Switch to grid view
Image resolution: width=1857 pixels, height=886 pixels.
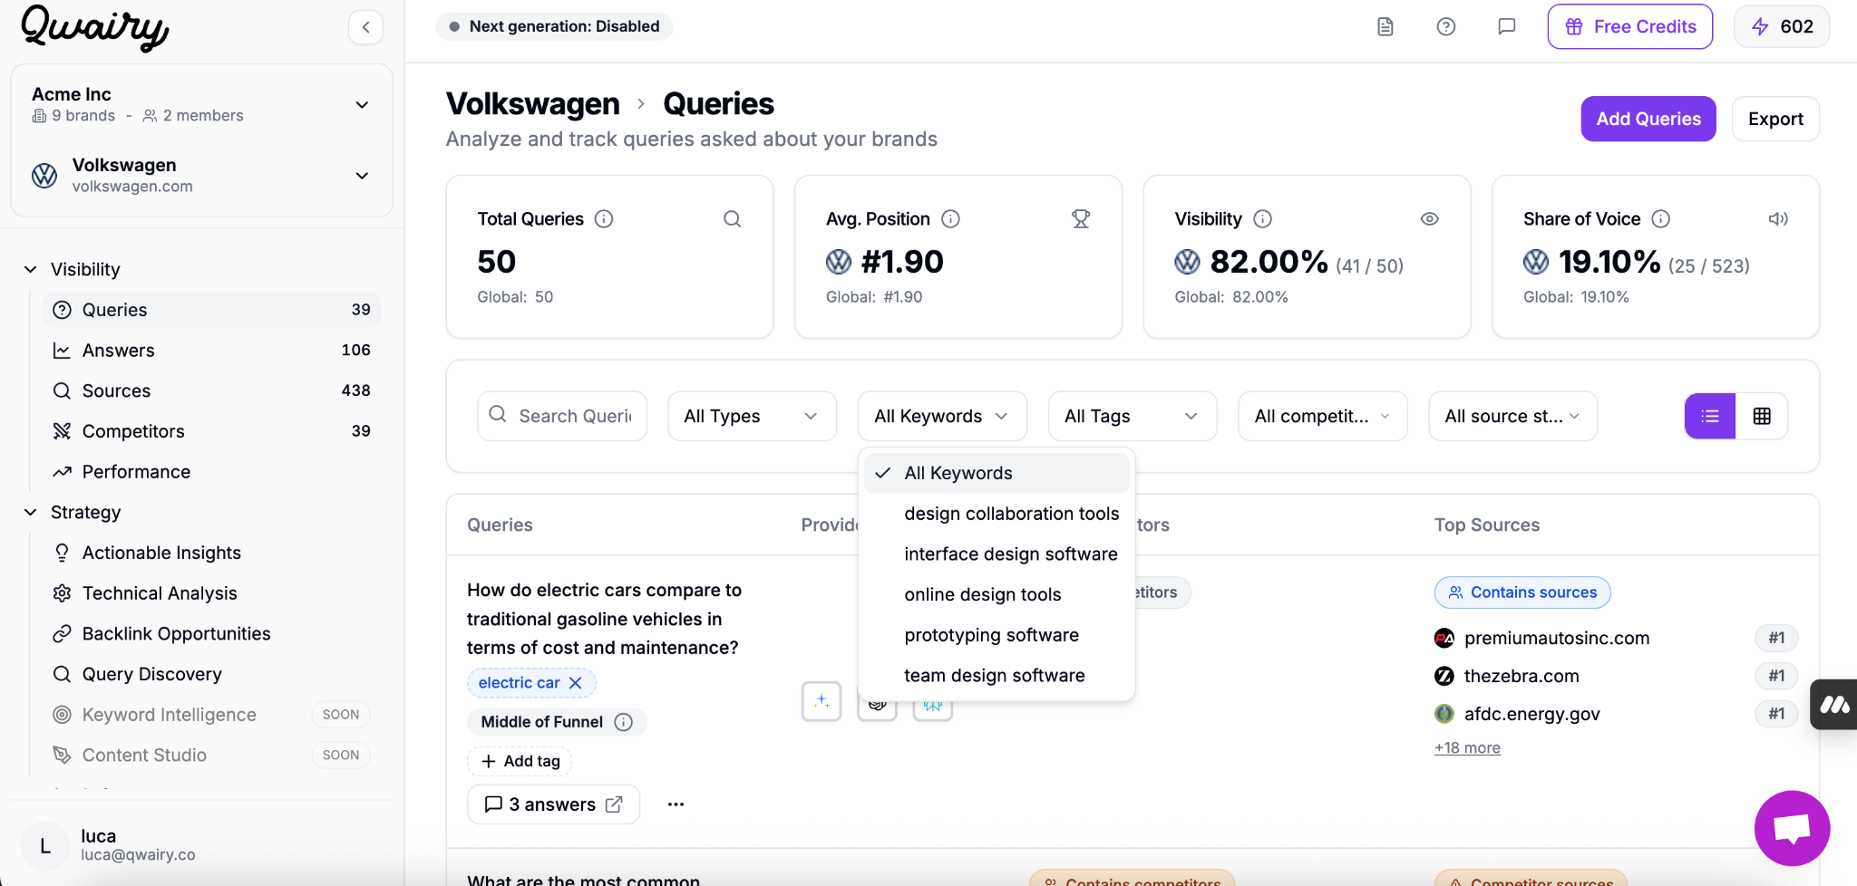tap(1762, 416)
